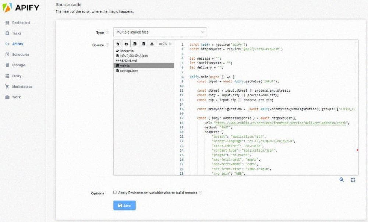Viewport: 368px width, 222px height.
Task: Go to Schedules in the sidebar
Action: pos(20,54)
